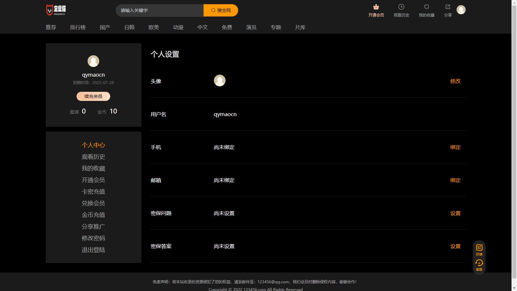Click the profile avatar thumbnail in settings
The image size is (517, 291).
tap(219, 81)
